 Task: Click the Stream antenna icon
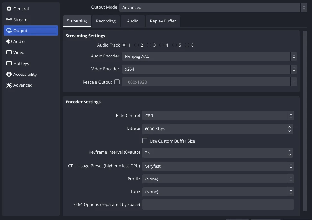(x=9, y=20)
